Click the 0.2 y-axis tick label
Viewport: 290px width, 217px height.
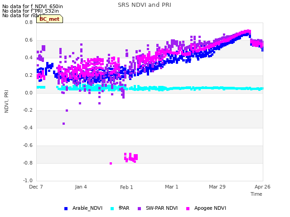29,75
